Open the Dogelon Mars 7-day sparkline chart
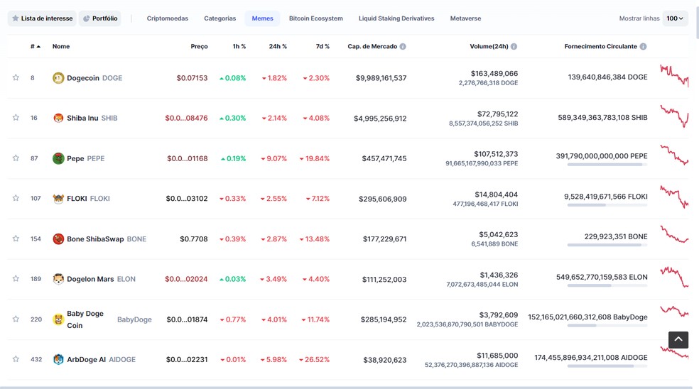Screen dimensions: 699x389 (674, 277)
